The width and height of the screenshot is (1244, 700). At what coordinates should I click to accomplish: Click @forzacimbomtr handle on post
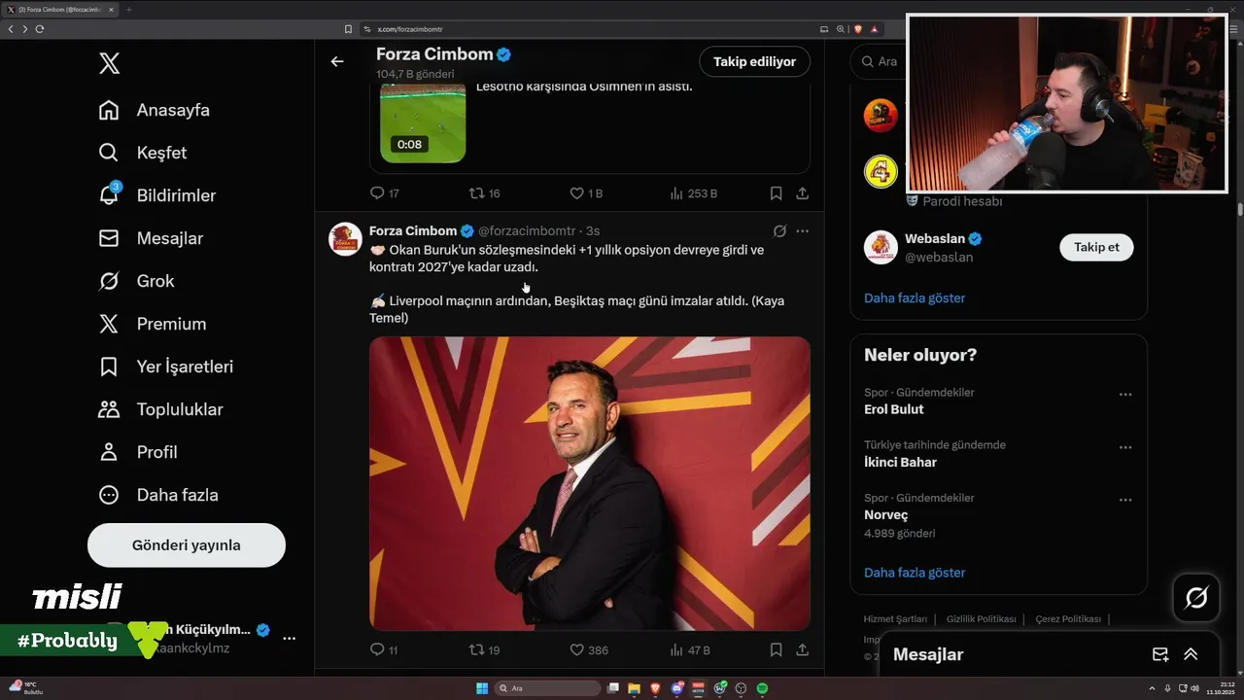click(x=527, y=231)
